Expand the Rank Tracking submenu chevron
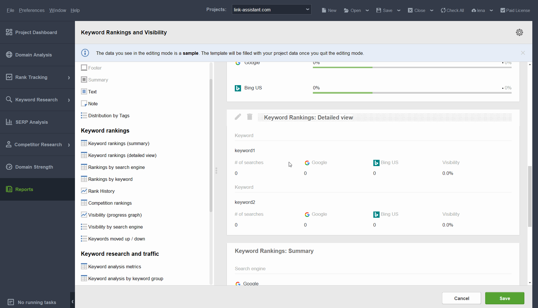Image resolution: width=538 pixels, height=308 pixels. 69,77
